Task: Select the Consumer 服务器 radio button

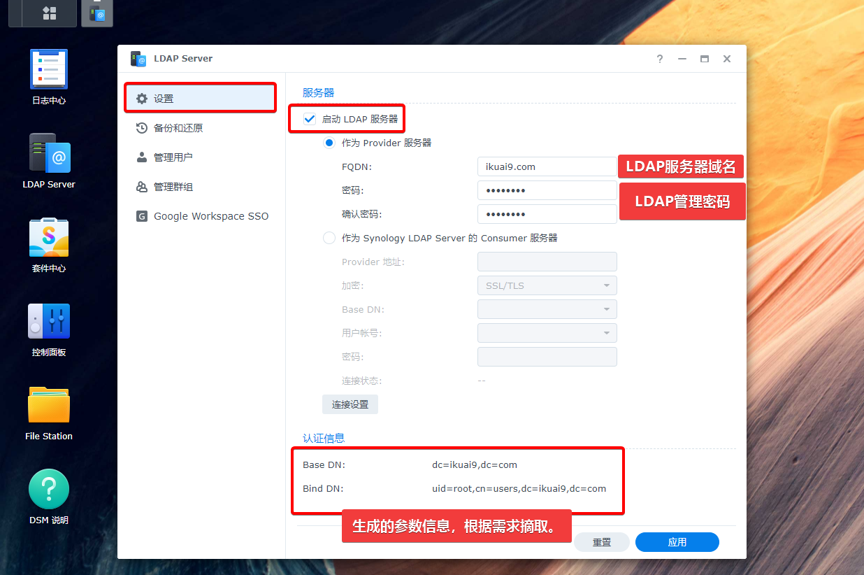Action: click(x=329, y=238)
